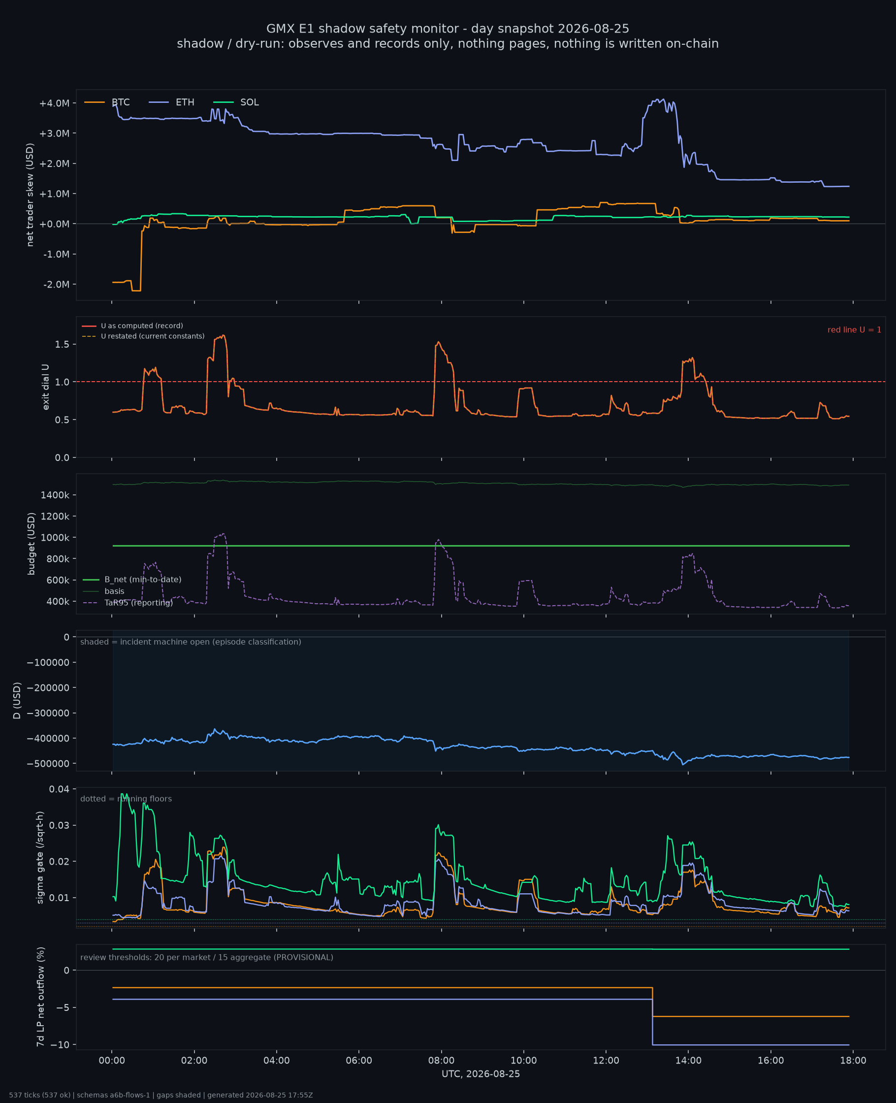Click the "-2.0M" skew tick label
Screen dimensions: 896x1103
56,285
